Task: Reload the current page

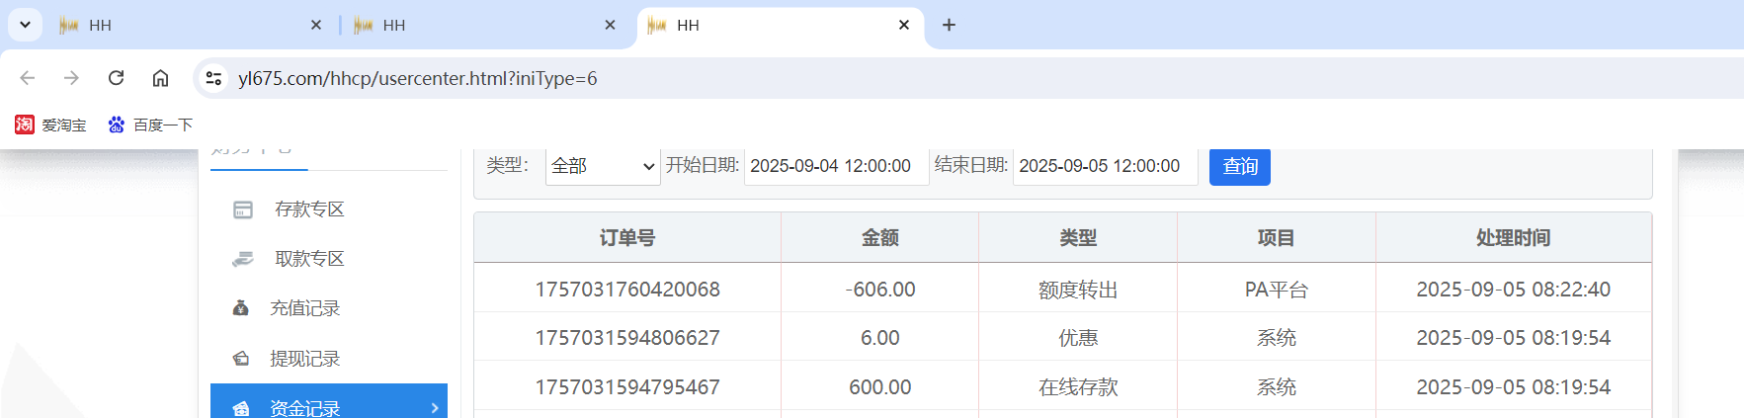Action: point(116,78)
